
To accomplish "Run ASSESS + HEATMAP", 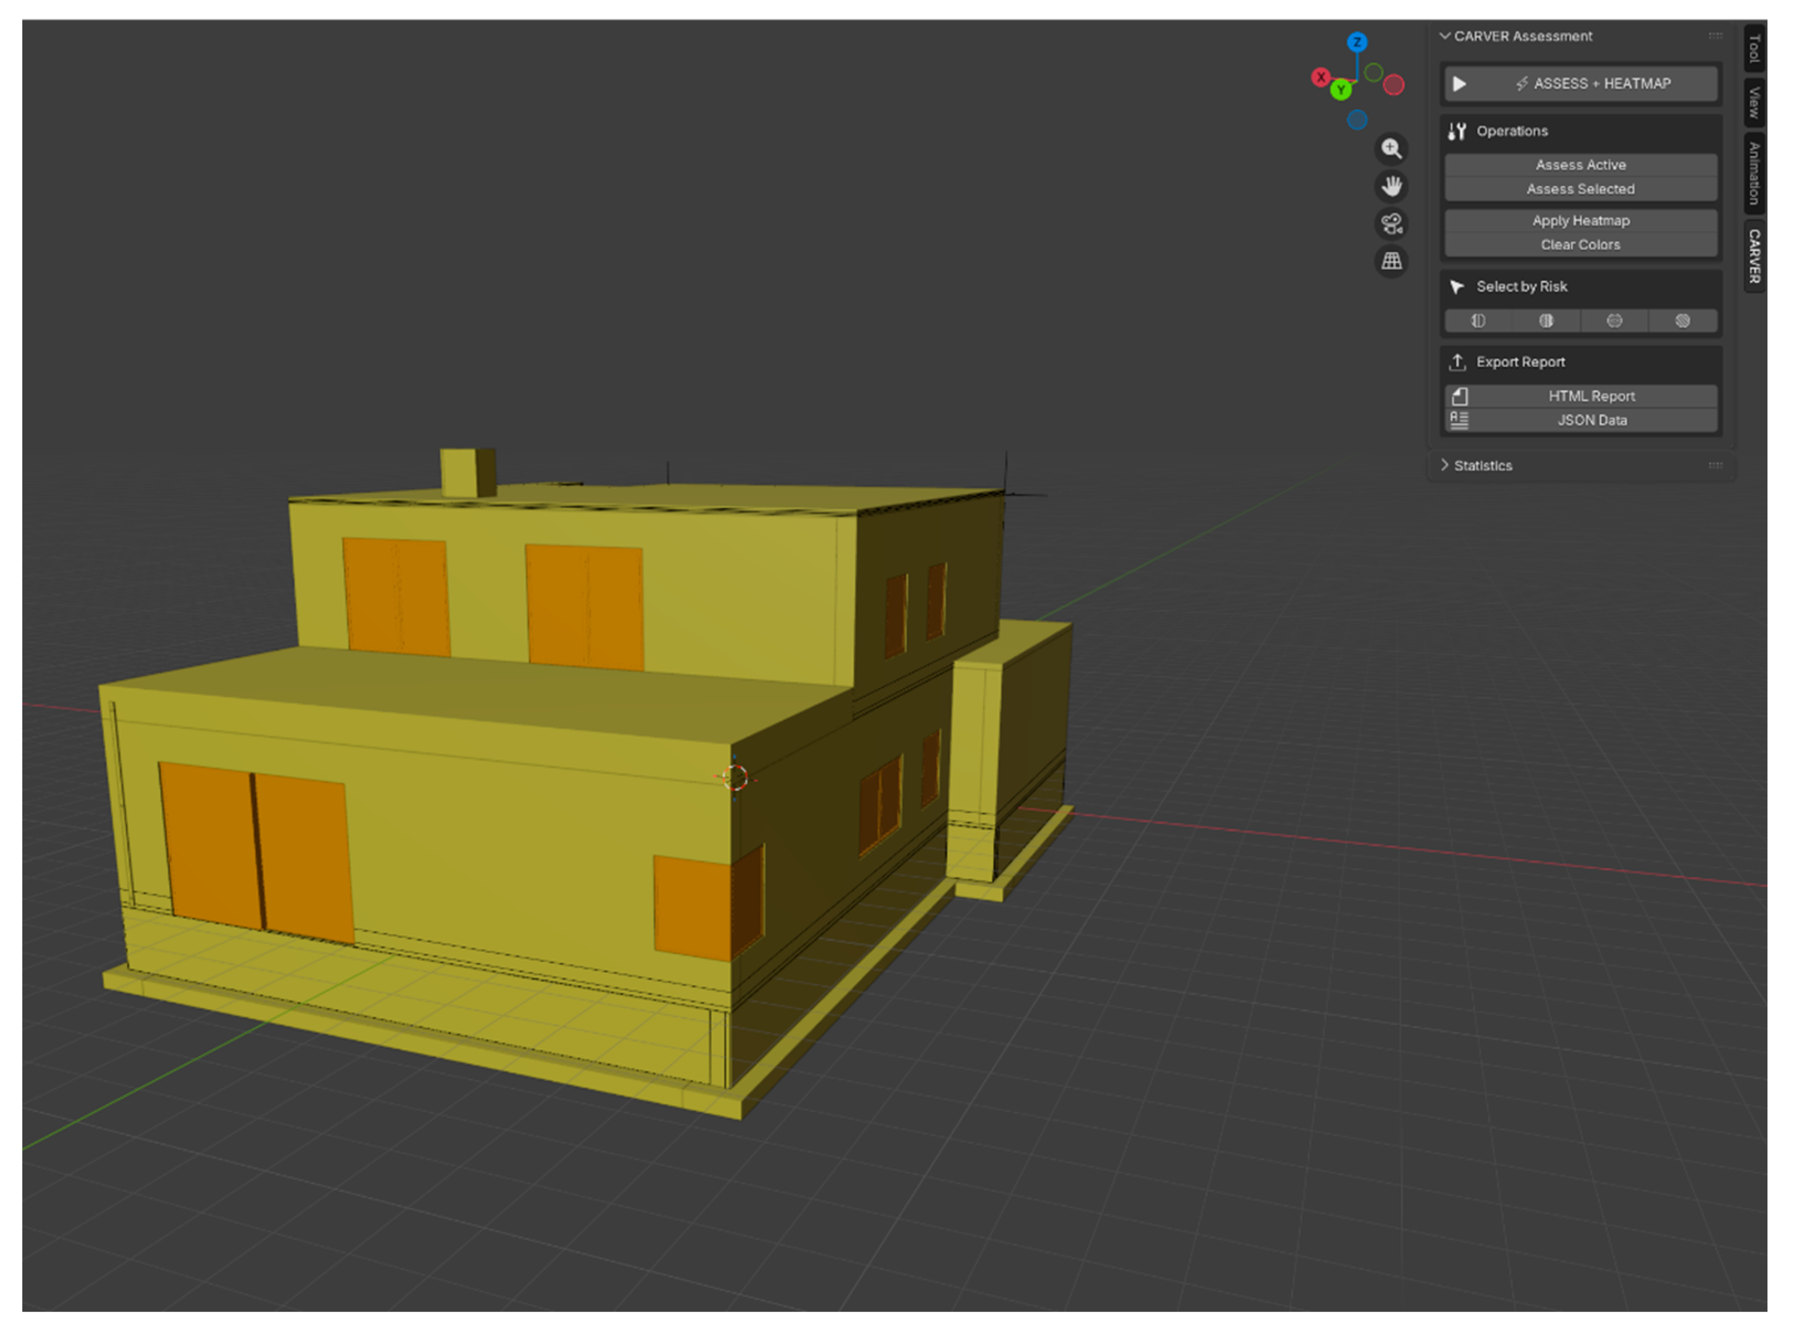I will coord(1580,84).
